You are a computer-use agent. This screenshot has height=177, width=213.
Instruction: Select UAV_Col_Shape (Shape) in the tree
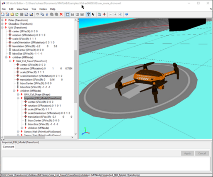37,94
